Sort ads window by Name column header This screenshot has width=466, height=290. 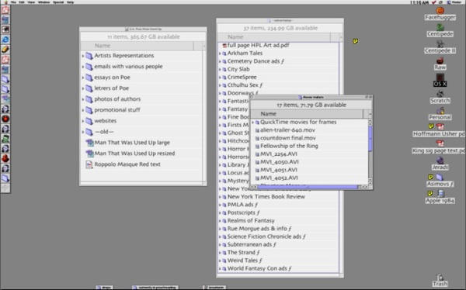point(273,37)
